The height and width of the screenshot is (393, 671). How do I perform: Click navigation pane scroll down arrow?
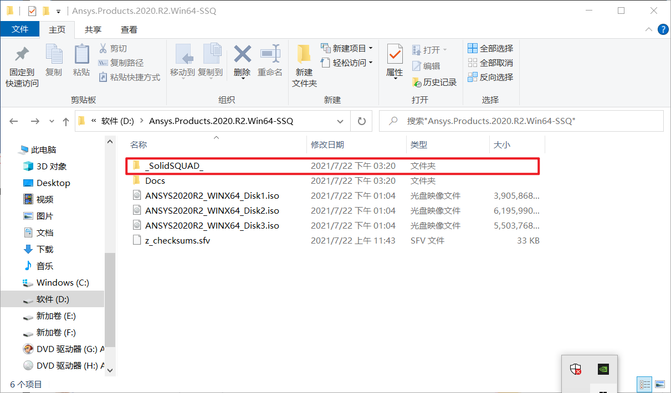pyautogui.click(x=110, y=370)
